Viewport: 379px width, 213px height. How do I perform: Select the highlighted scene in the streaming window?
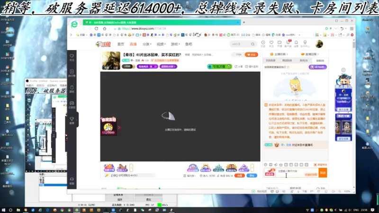(53, 185)
